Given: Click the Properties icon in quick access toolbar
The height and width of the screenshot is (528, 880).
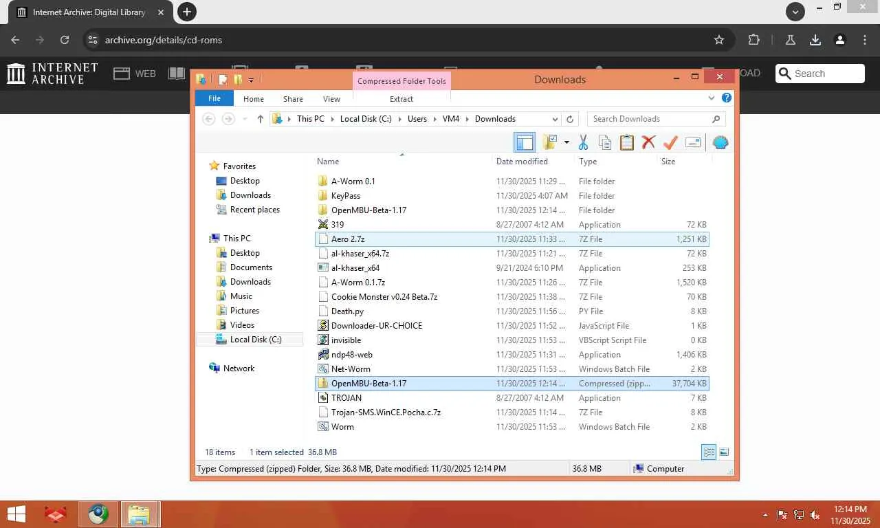Looking at the screenshot, I should (x=223, y=80).
